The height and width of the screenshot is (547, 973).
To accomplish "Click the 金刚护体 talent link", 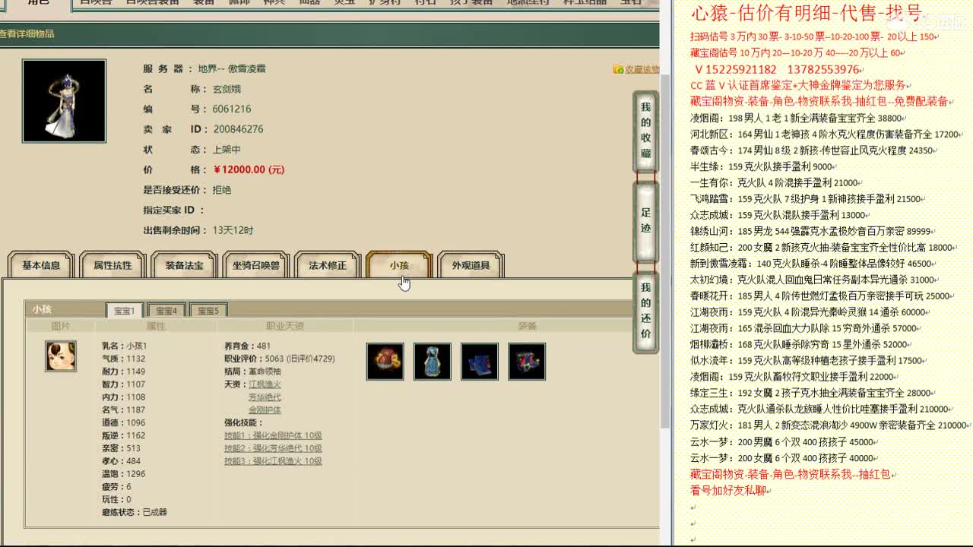I will point(265,409).
